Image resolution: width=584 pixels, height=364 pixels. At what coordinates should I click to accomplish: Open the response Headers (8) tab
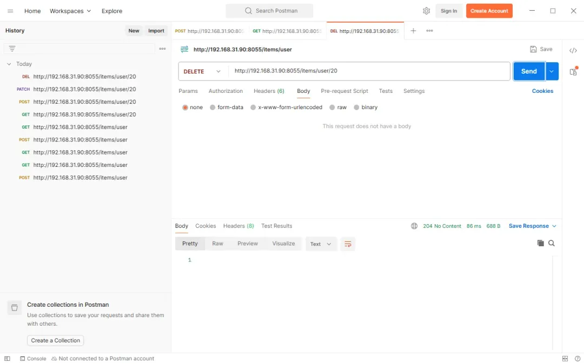click(x=238, y=226)
